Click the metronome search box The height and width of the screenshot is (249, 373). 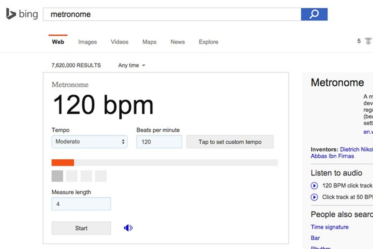(172, 14)
